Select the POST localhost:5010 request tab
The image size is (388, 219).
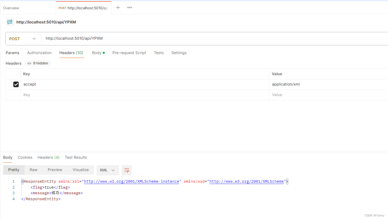pos(83,8)
